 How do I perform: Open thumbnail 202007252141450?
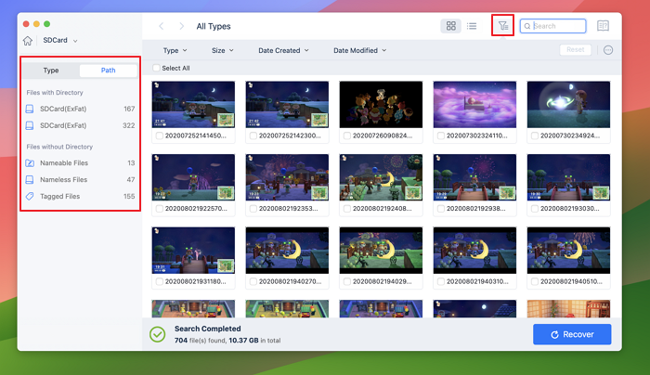(193, 104)
